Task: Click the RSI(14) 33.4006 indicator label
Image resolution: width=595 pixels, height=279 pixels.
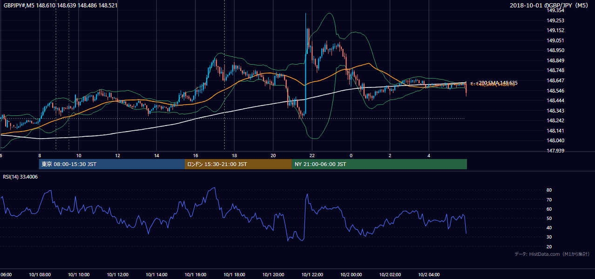Action: click(20, 177)
